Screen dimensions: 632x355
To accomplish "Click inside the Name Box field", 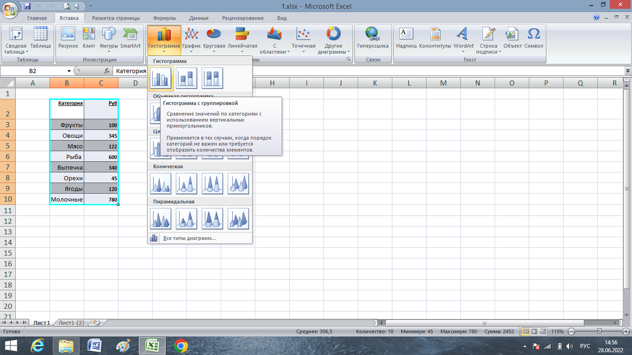I will click(x=33, y=70).
